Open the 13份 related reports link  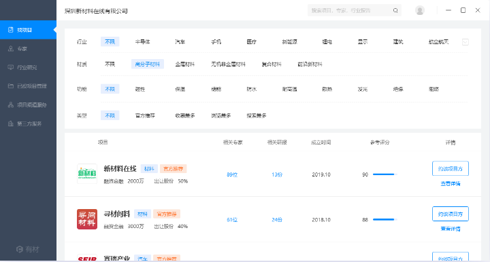[277, 174]
